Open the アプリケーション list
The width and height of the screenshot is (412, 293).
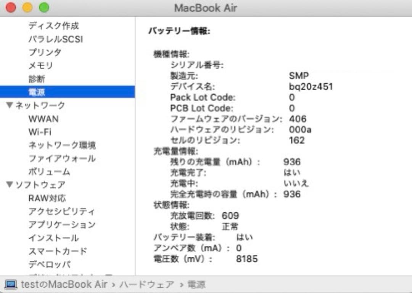pos(61,225)
